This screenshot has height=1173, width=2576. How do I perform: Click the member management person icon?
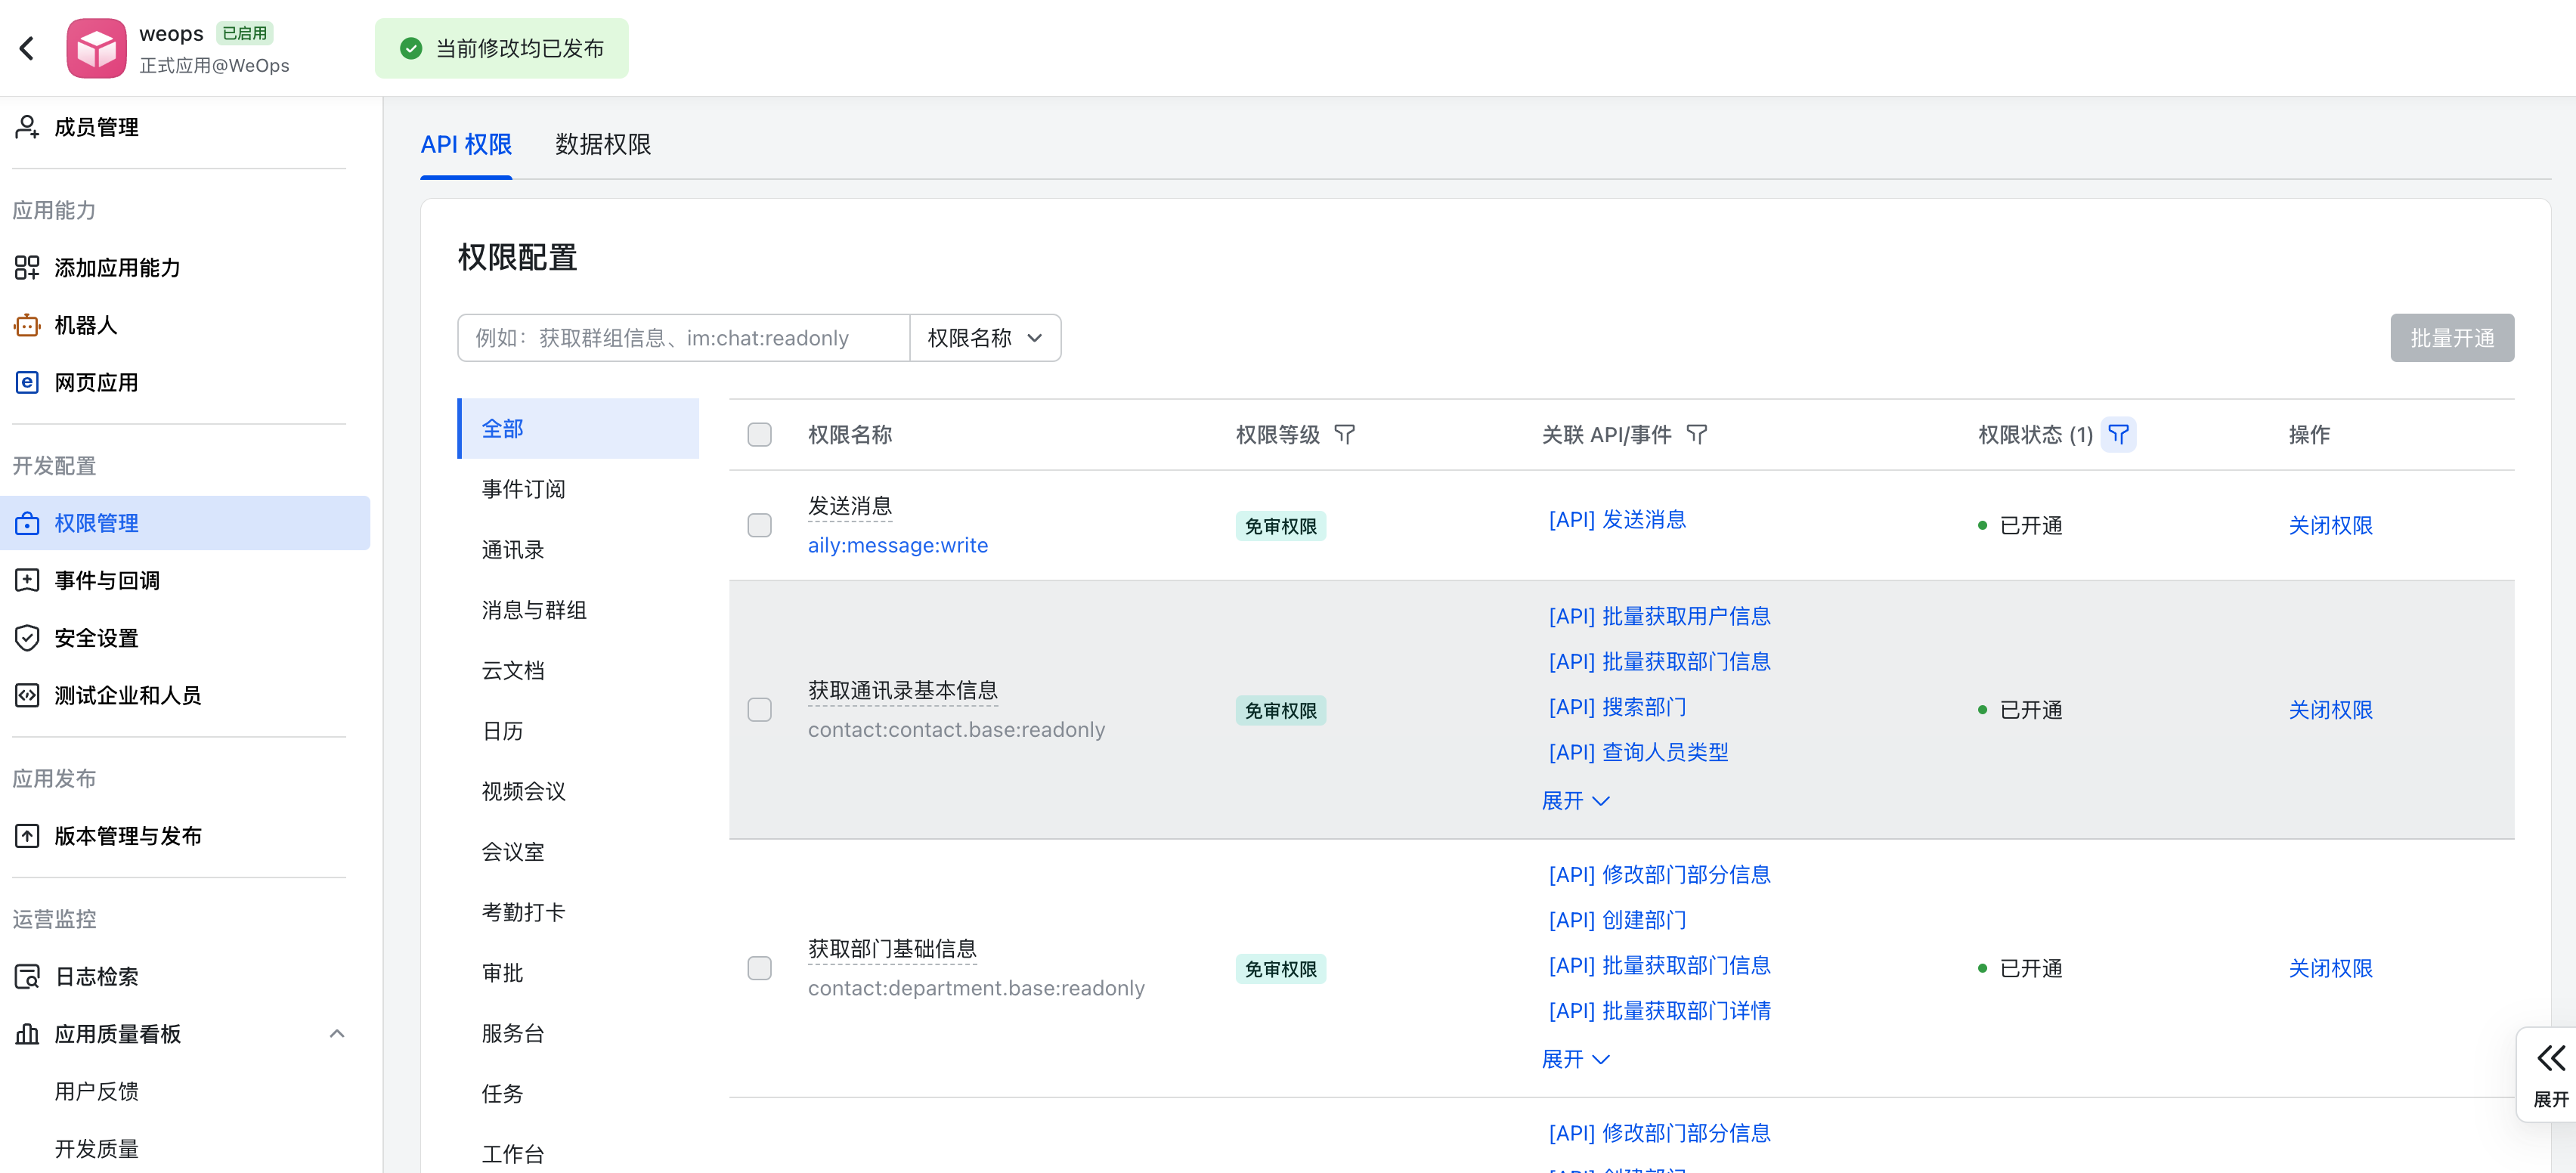coord(27,127)
